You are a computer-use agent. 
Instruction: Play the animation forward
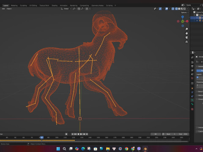[x=81, y=134]
